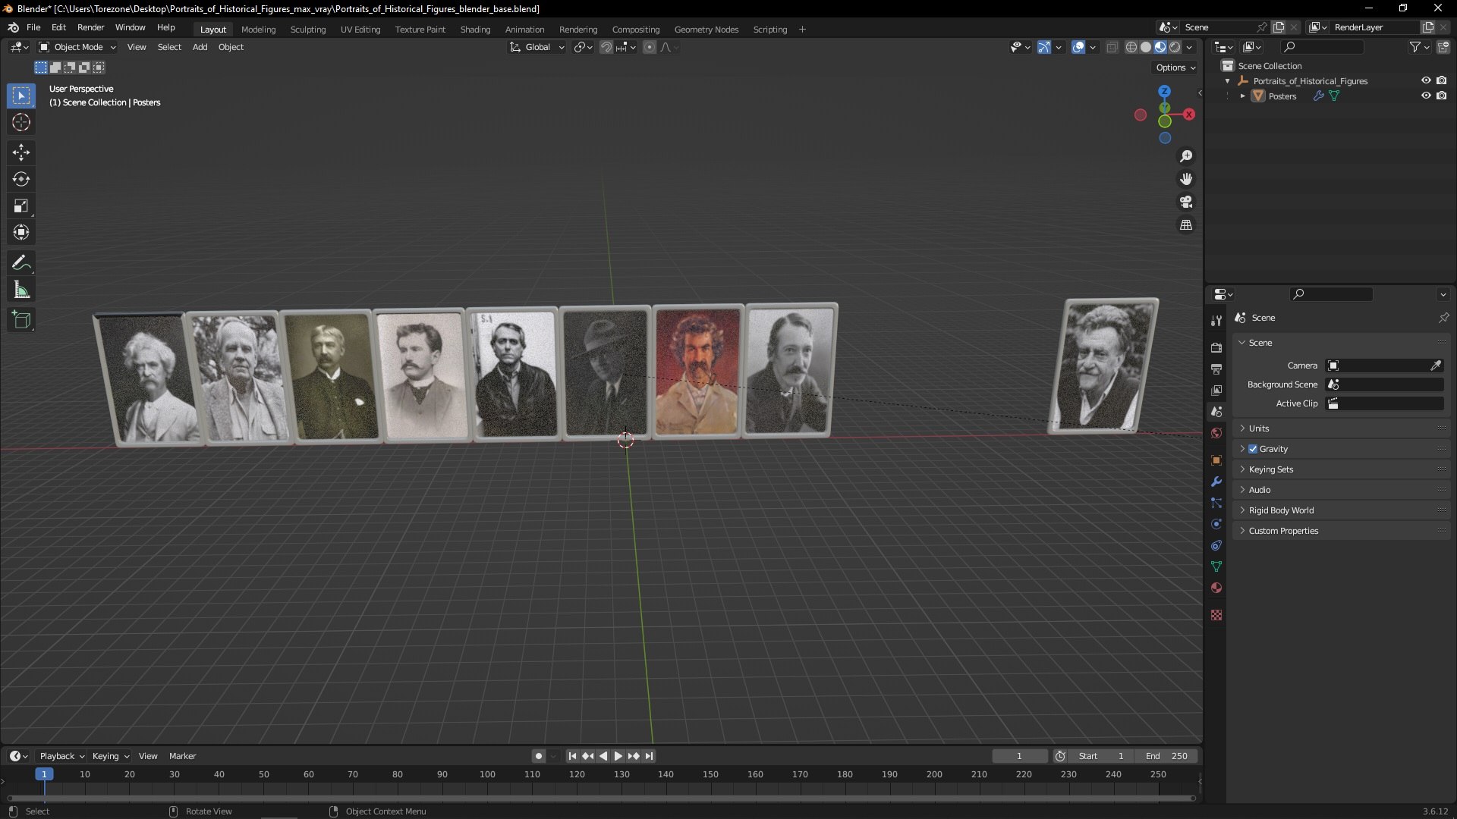Activate the Scale tool

point(21,206)
